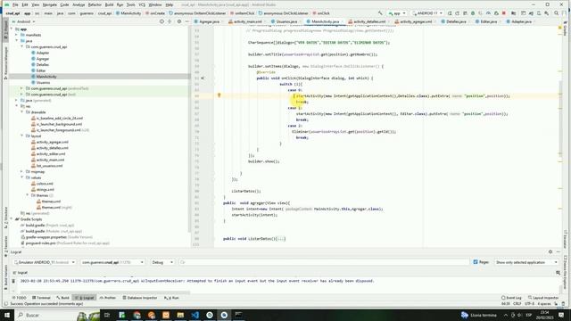Click the CRLF line separator status entry
Image resolution: width=571 pixels, height=321 pixels.
click(517, 303)
